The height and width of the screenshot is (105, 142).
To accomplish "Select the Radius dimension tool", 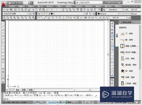I will coord(53,18).
